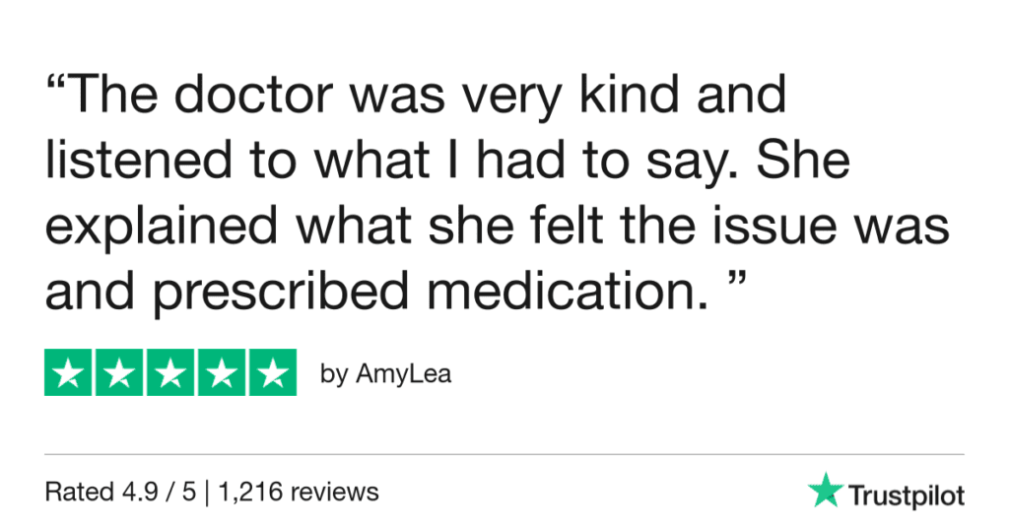Click the second green review star
This screenshot has width=1009, height=527.
point(119,373)
